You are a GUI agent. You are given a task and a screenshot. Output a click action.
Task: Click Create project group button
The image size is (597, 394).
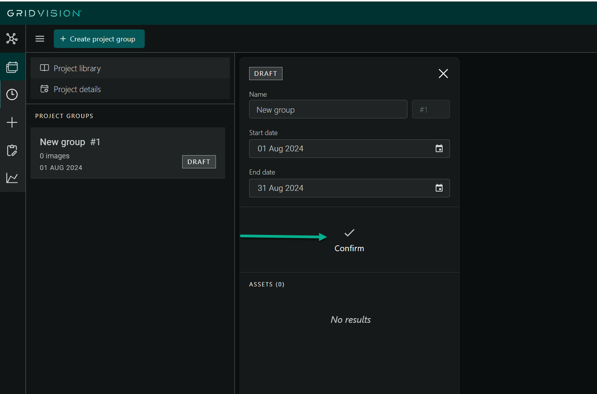[x=99, y=39]
